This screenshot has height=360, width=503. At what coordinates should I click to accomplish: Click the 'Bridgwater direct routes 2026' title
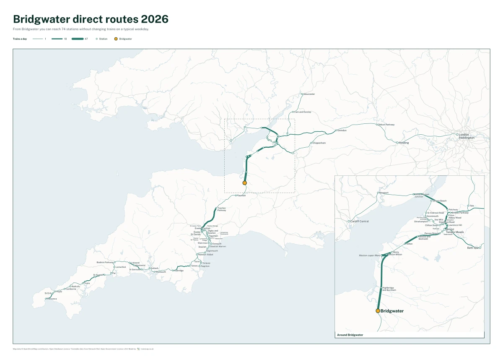(91, 19)
